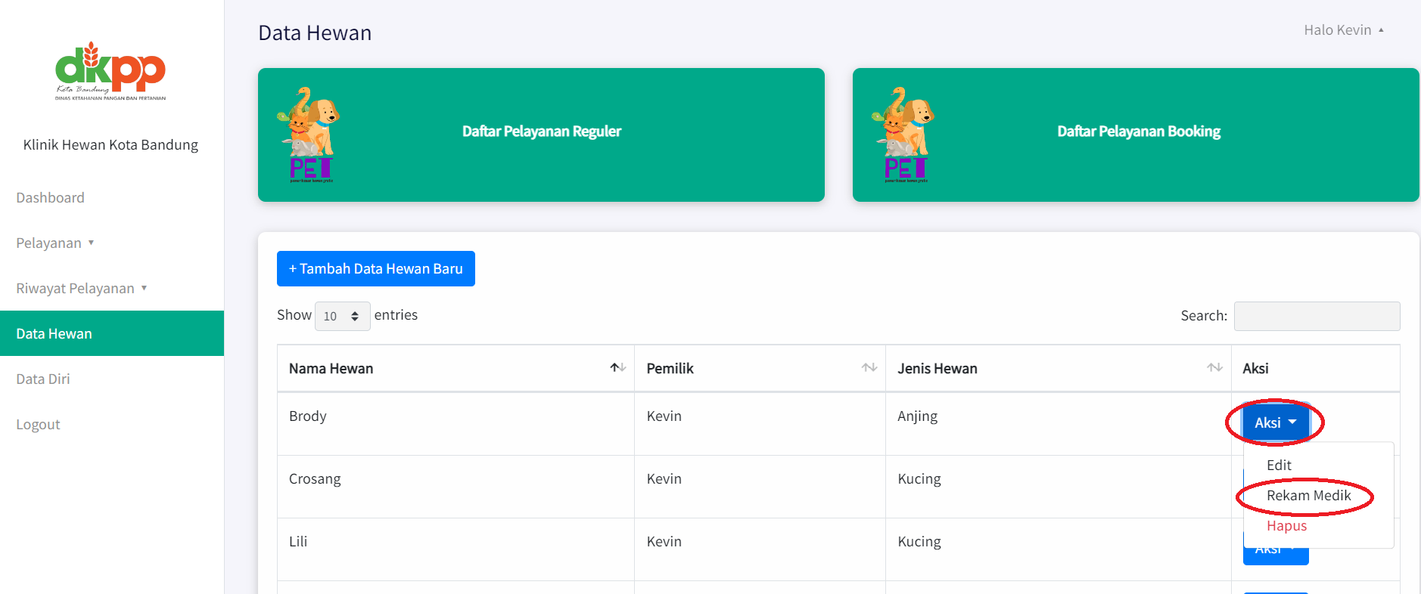Open Daftar Pelayanan Booking card
1421x594 pixels.
click(1138, 131)
